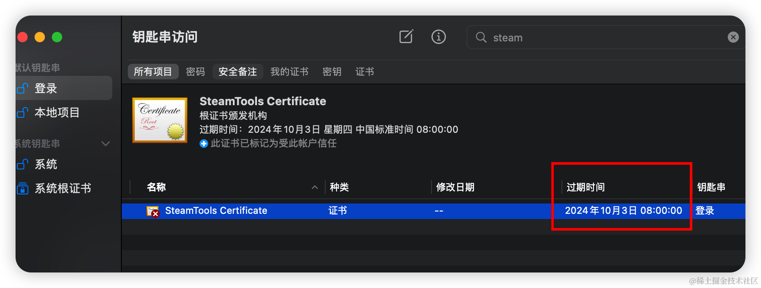Sort by the 修改日期 column header
This screenshot has width=761, height=288.
pyautogui.click(x=455, y=187)
